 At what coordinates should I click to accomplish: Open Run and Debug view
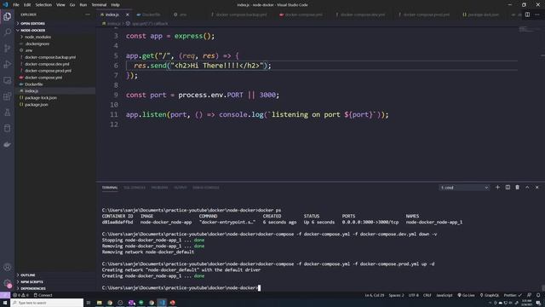(7, 64)
